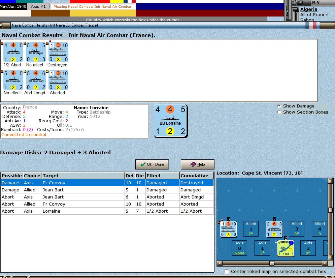
Task: Click Choice column header
Action: (32, 176)
